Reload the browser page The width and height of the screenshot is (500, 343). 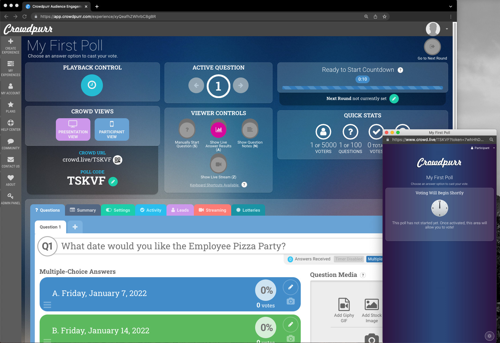(x=25, y=17)
